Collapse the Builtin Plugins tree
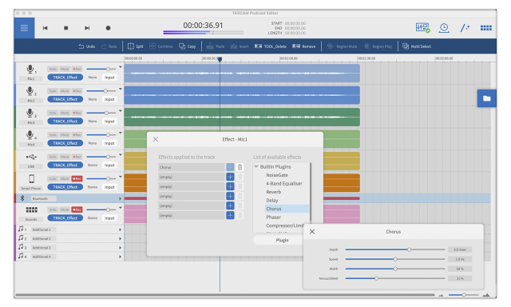511x307 pixels. 256,167
